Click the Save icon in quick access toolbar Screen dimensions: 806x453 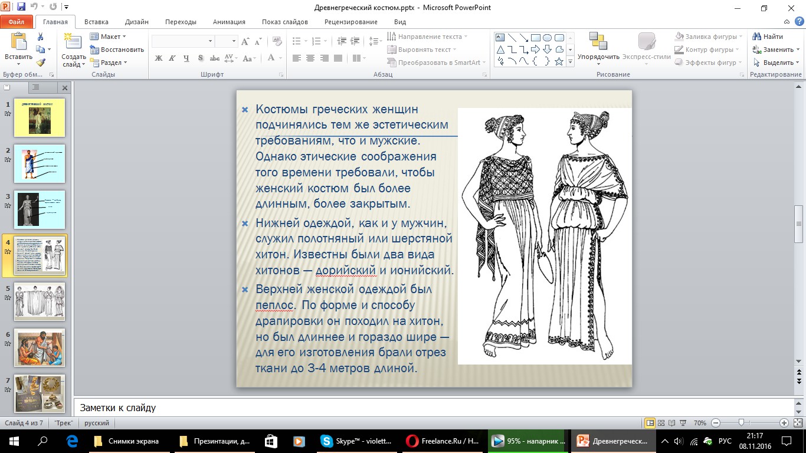(x=21, y=8)
